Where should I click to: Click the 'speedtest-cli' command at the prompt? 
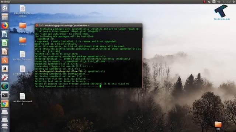[96, 71]
